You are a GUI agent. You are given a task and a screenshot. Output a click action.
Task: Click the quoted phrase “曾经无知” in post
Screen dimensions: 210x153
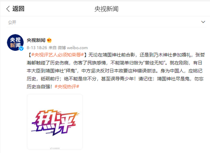point(154,63)
